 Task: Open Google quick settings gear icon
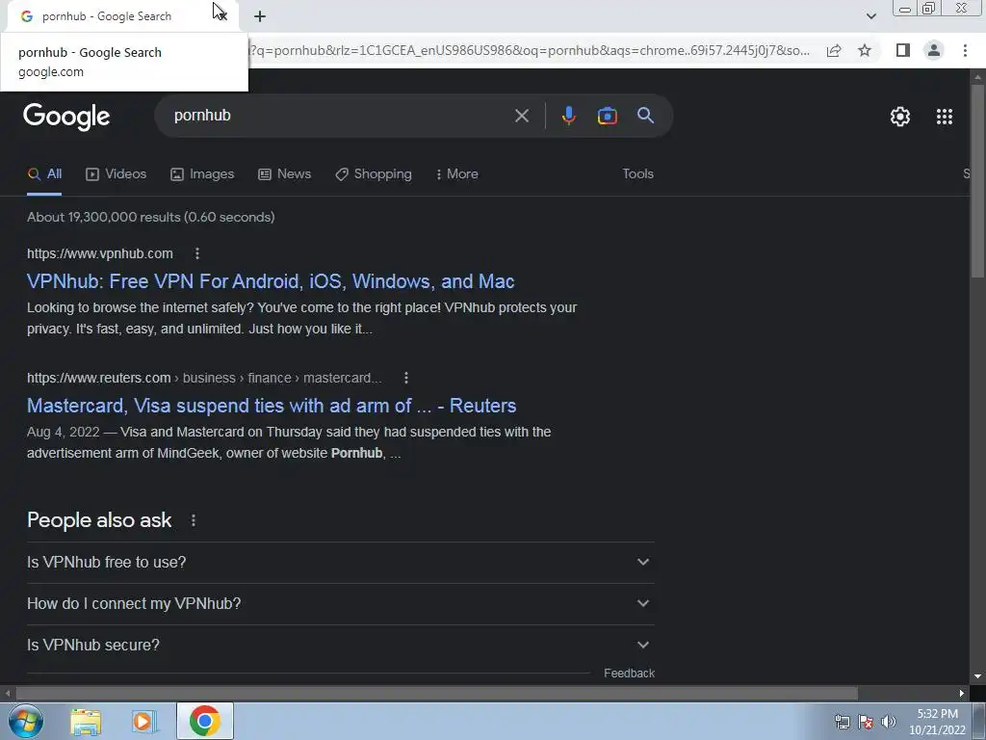point(900,117)
